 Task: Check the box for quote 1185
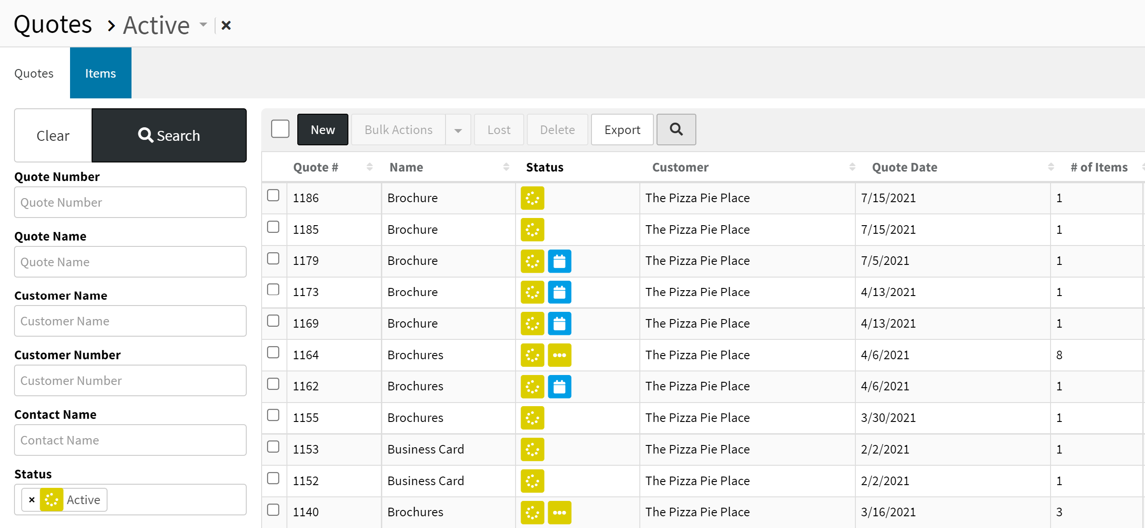click(273, 227)
